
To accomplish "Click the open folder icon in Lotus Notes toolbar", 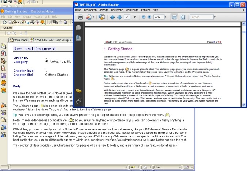I will pos(15,22).
